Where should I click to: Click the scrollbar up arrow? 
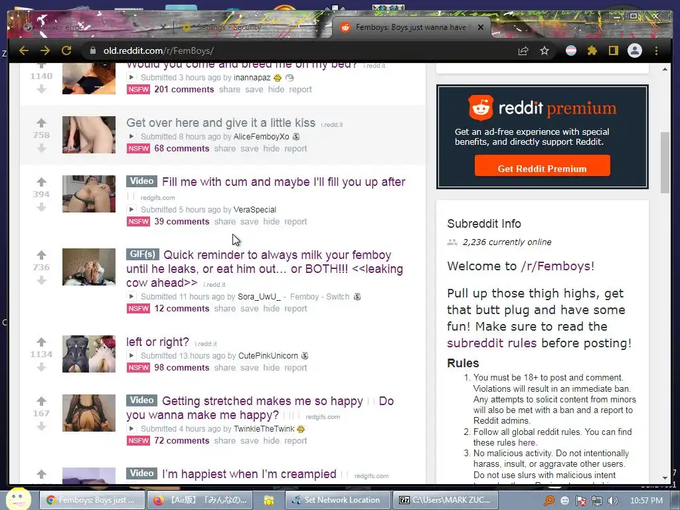pyautogui.click(x=665, y=69)
